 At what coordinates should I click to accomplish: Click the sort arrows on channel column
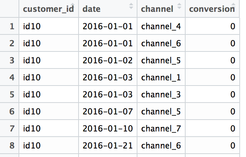(x=179, y=7)
